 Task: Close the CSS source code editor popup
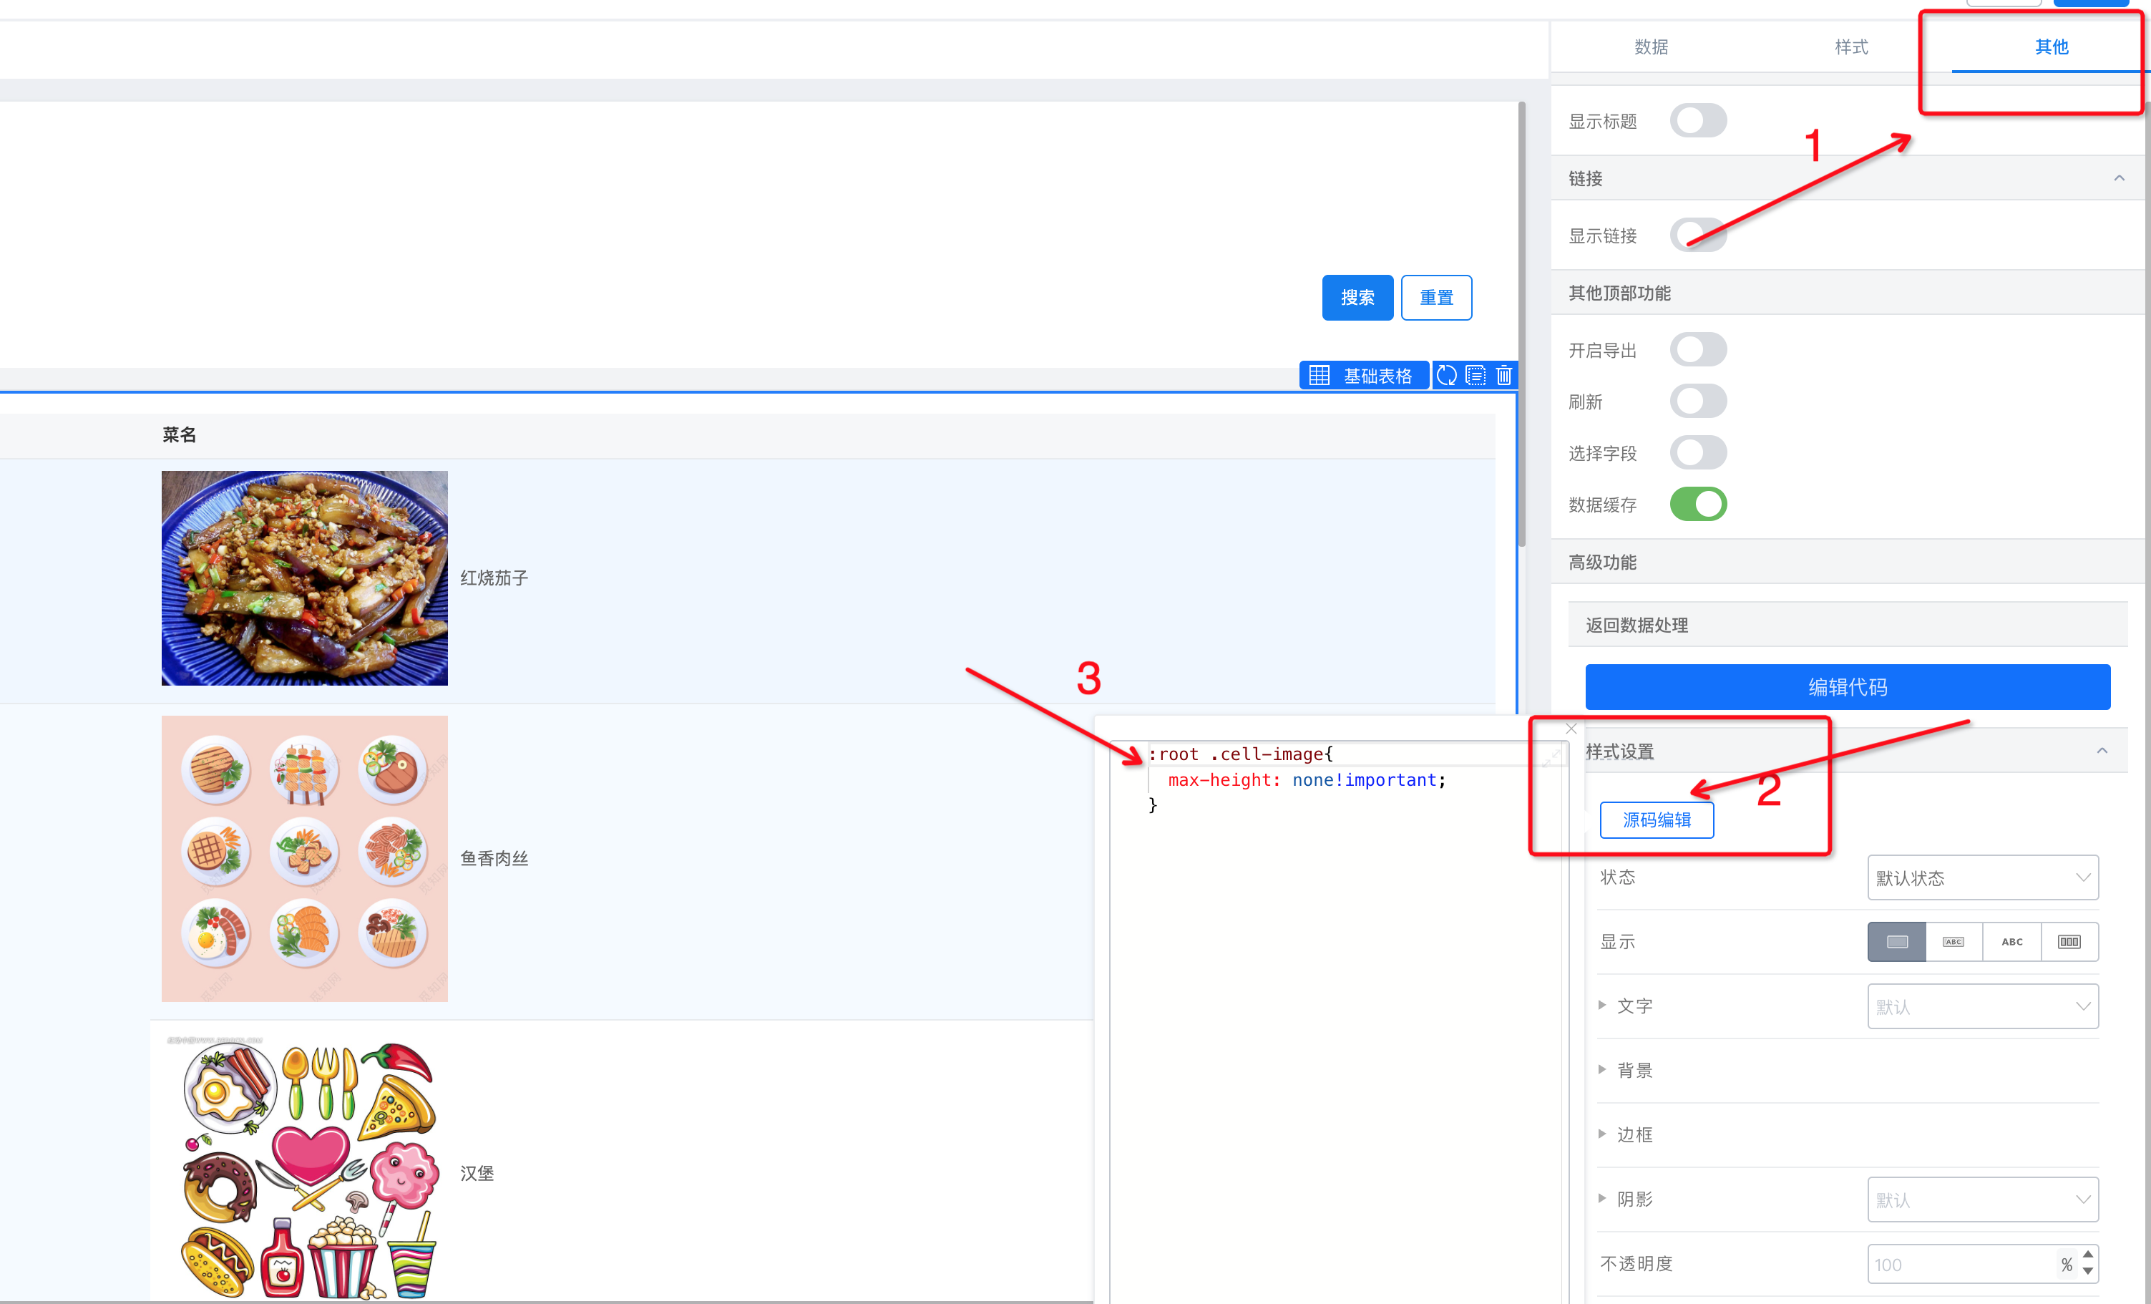click(x=1571, y=729)
